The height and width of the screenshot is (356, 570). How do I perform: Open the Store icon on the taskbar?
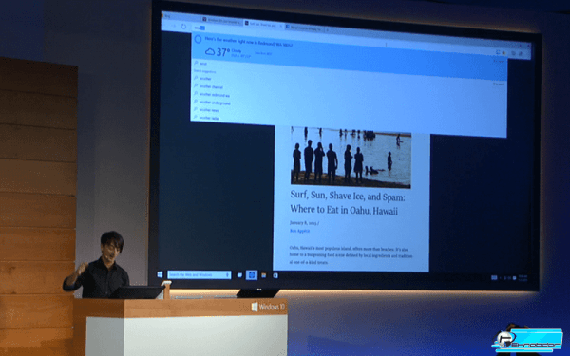pos(275,275)
